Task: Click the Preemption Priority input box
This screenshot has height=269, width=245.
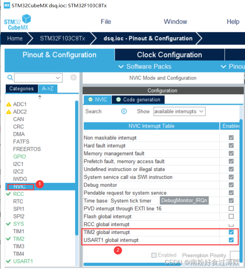Action: 235,255
